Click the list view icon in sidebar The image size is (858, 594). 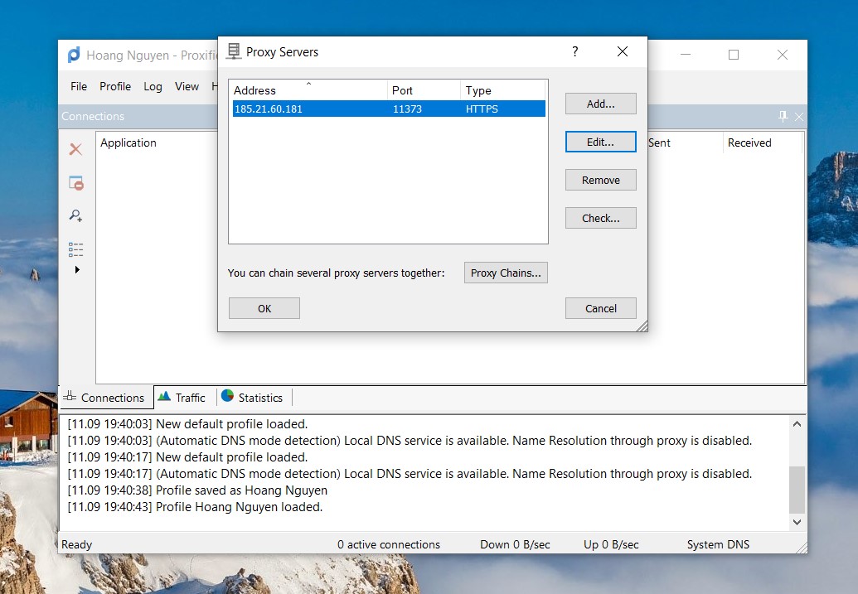click(x=75, y=249)
